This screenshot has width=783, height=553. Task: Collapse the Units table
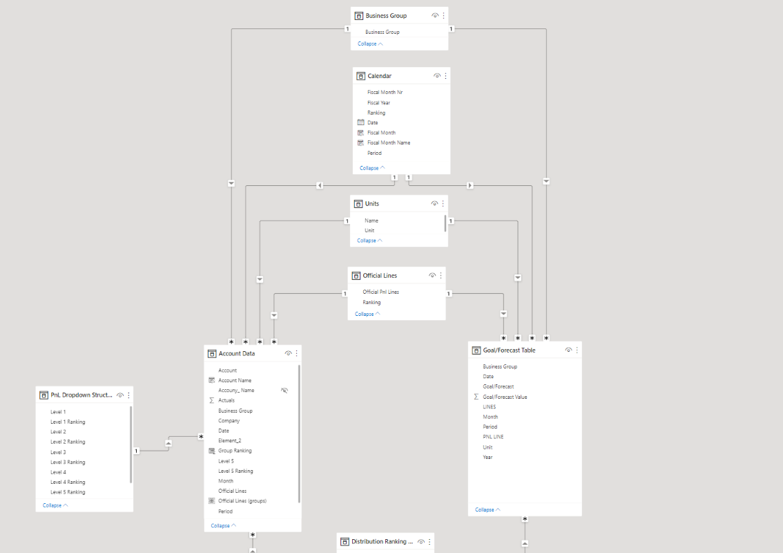tap(369, 241)
